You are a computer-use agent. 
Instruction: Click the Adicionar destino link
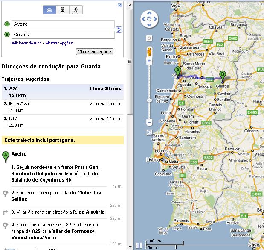(x=26, y=43)
